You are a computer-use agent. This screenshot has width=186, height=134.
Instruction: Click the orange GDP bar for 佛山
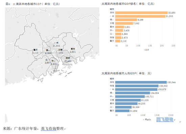126,20
